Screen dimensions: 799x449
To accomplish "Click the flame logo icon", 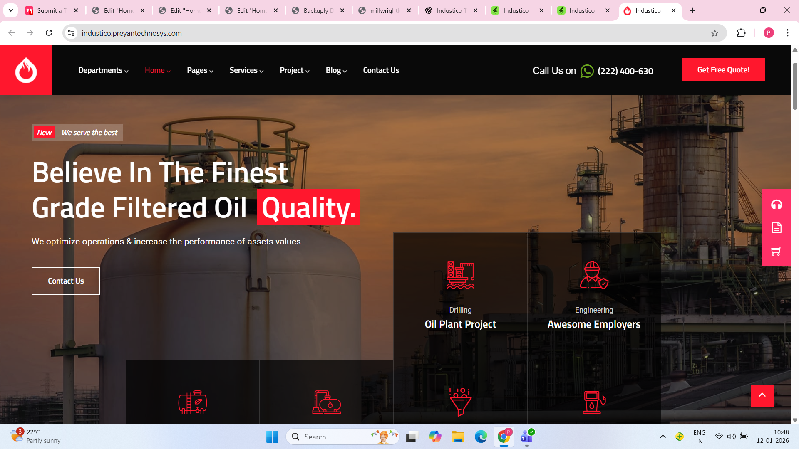I will tap(26, 70).
